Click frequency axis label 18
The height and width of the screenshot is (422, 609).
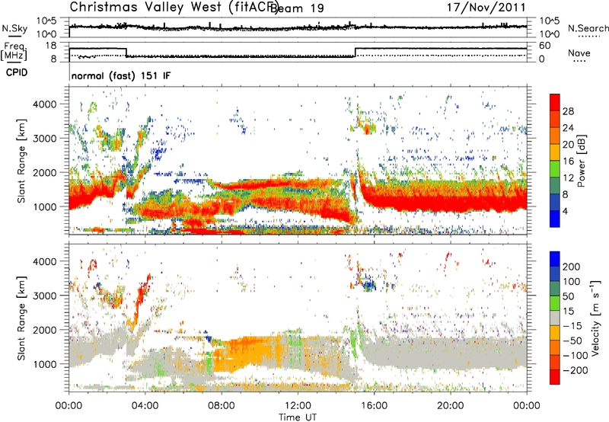(51, 46)
